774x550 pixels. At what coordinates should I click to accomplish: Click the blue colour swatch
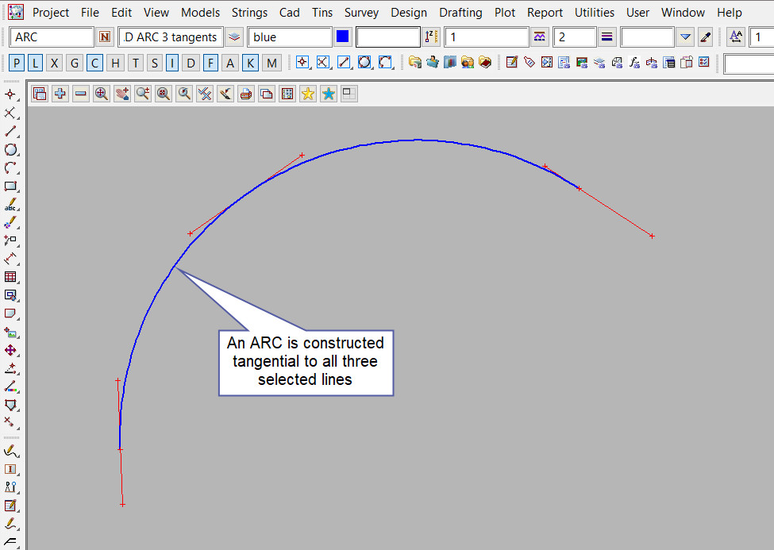[x=343, y=37]
